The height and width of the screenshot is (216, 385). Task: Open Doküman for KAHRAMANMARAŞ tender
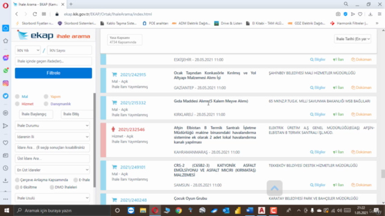[361, 152]
